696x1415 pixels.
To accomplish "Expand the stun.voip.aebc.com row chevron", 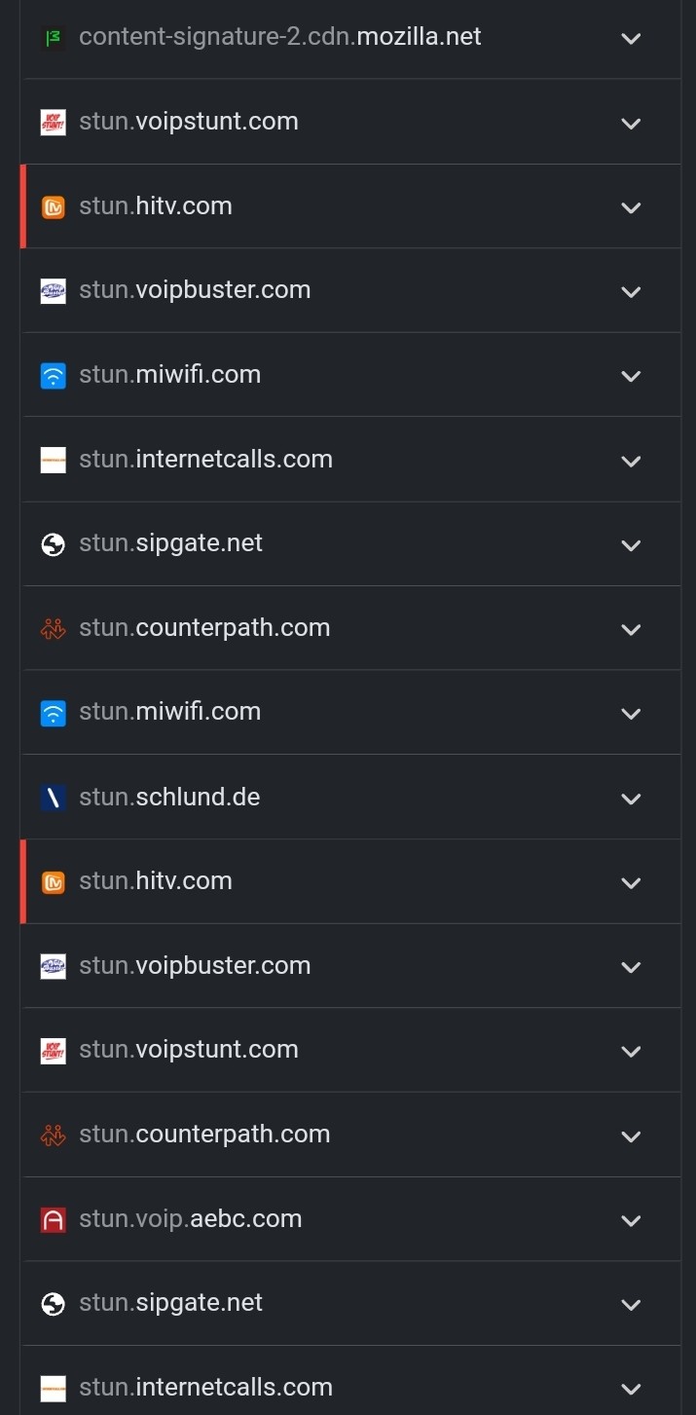I will click(x=631, y=1220).
